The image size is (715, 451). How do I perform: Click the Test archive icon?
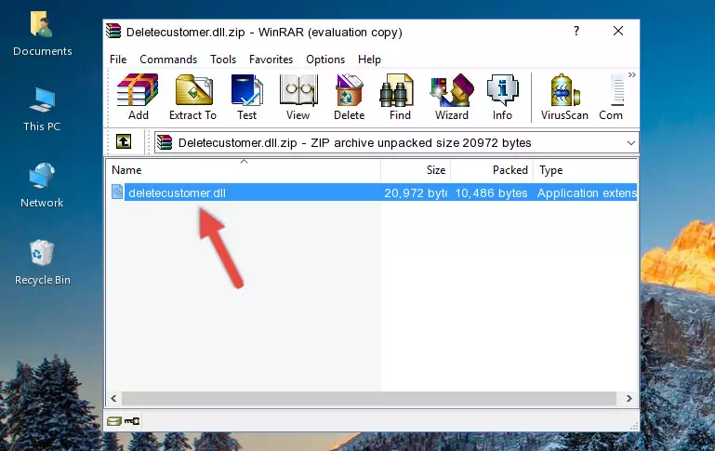click(246, 97)
